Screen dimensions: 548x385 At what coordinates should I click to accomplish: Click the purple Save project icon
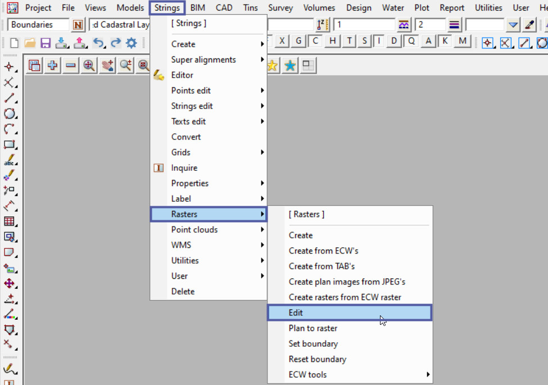pyautogui.click(x=46, y=42)
